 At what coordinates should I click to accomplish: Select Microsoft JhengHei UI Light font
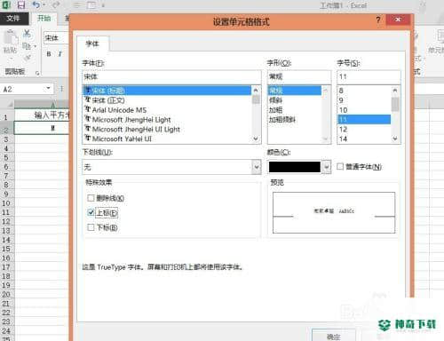click(x=167, y=129)
